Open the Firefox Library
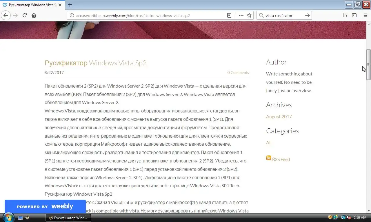 pos(345,16)
